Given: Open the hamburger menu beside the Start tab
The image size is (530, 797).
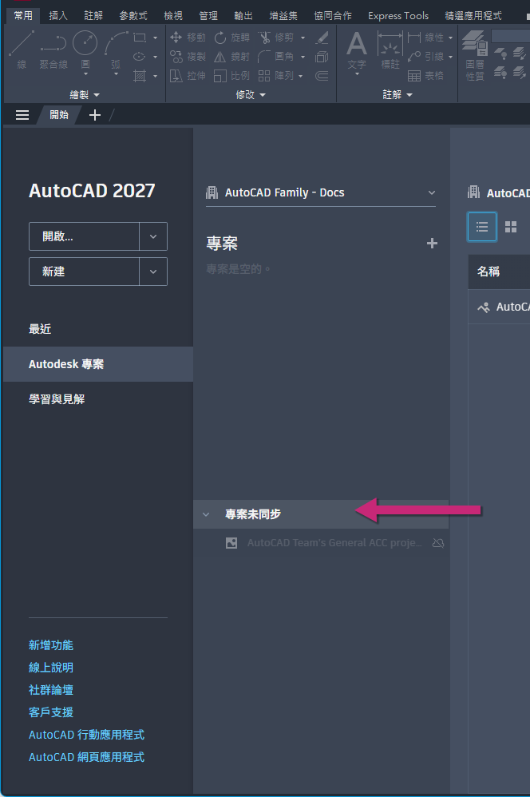Looking at the screenshot, I should coord(22,115).
